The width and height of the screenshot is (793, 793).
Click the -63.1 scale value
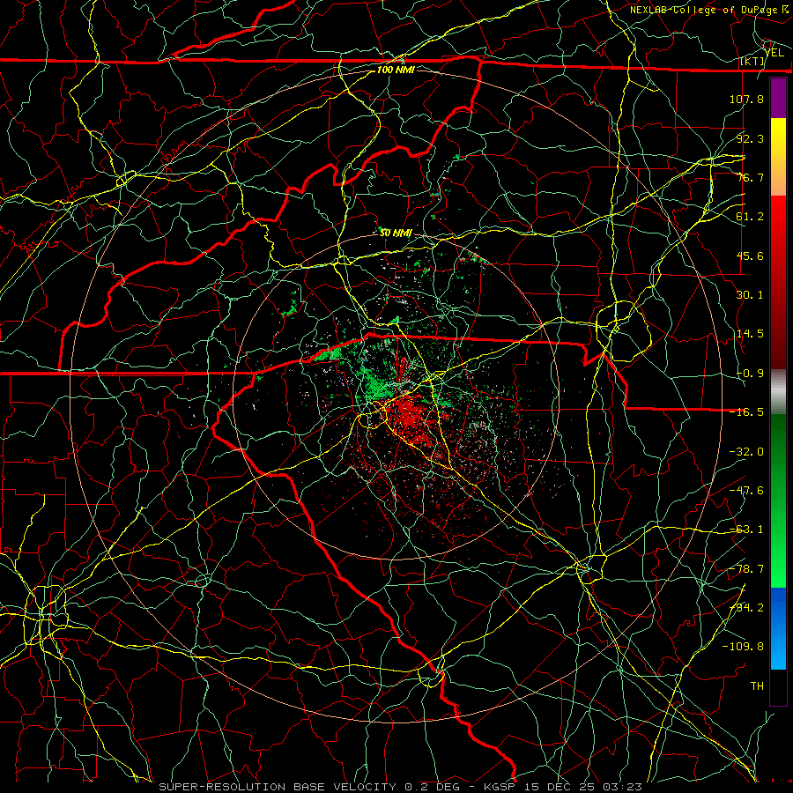[746, 530]
